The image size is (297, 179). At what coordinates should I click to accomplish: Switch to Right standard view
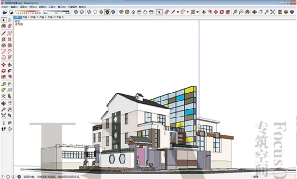pos(140,12)
